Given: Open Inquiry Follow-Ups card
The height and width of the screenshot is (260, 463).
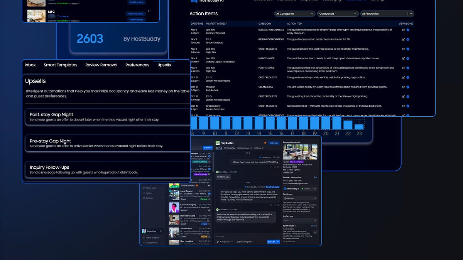Looking at the screenshot, I should pos(108,170).
